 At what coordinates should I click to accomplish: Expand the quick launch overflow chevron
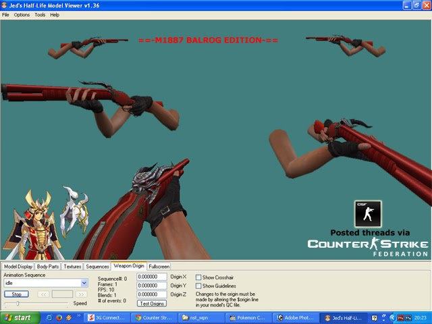pyautogui.click(x=78, y=316)
